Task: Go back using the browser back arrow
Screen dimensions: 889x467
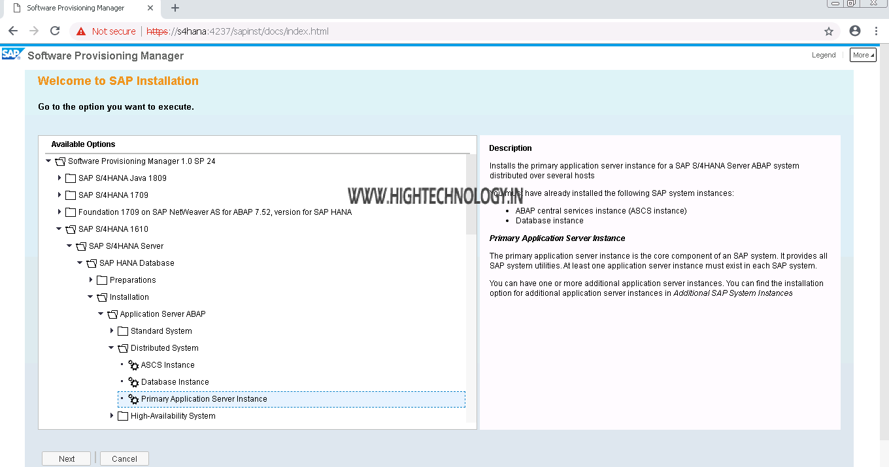Action: click(13, 31)
